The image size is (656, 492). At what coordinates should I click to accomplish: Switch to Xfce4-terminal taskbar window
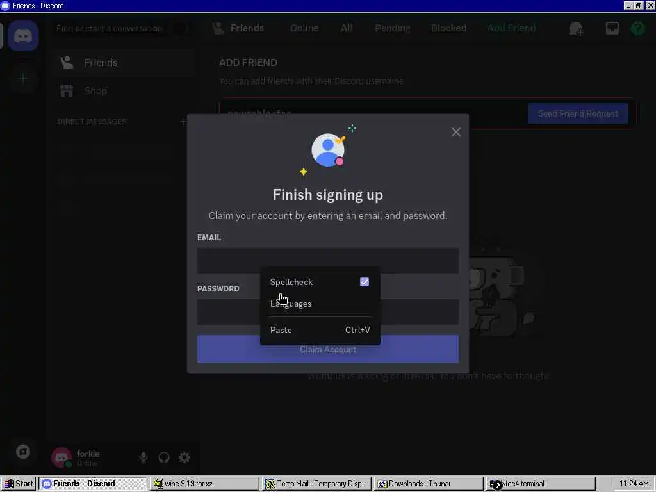click(x=541, y=484)
